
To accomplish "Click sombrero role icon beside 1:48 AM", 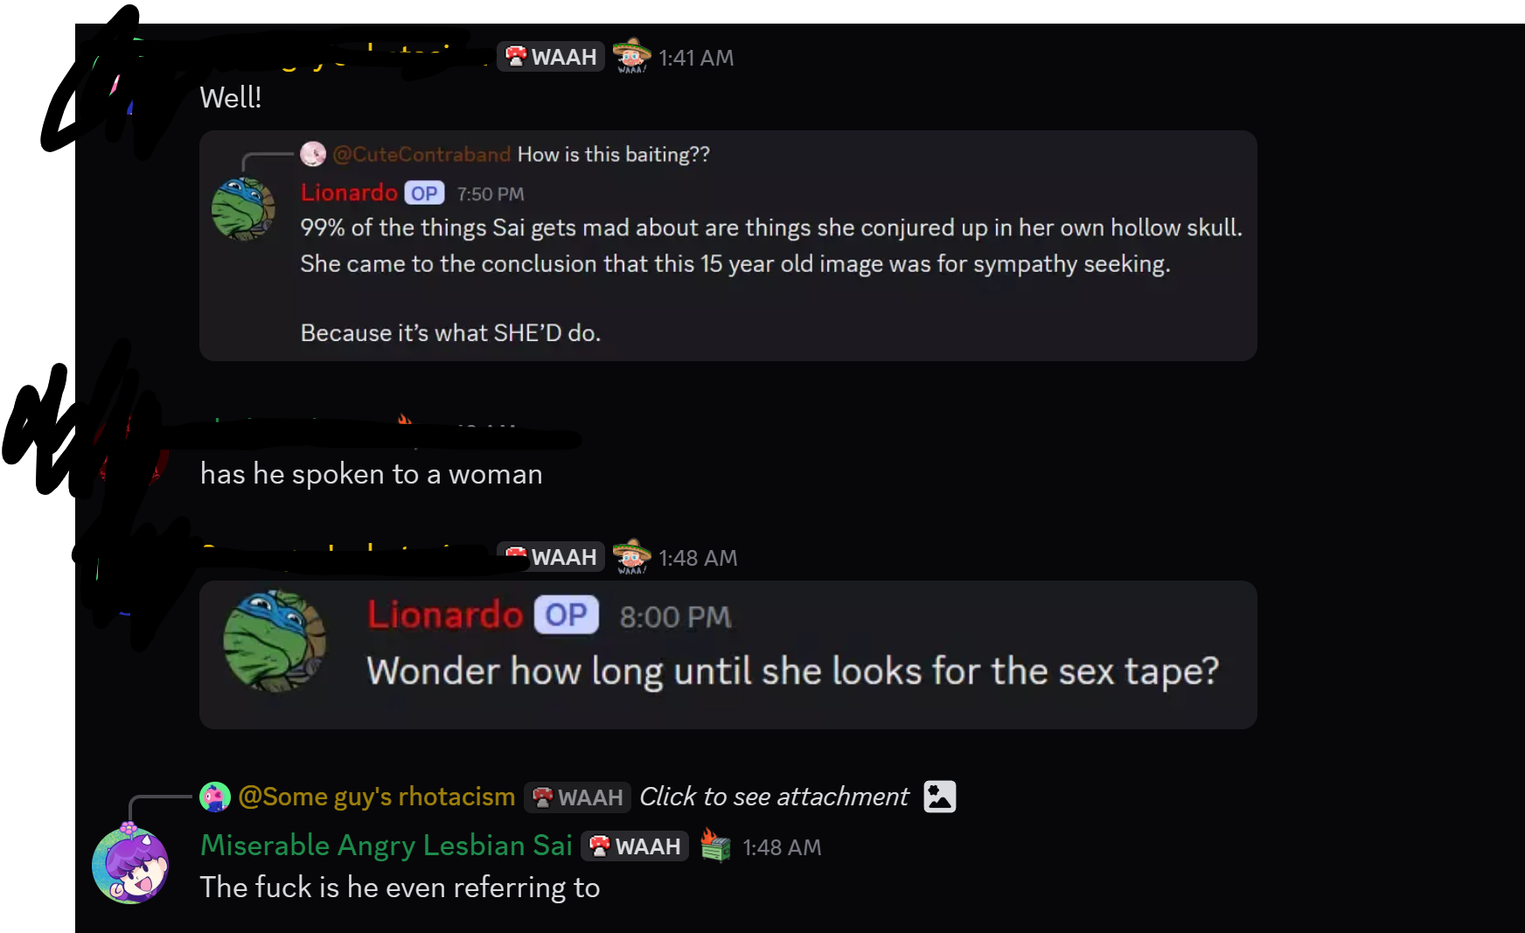I will pos(631,557).
